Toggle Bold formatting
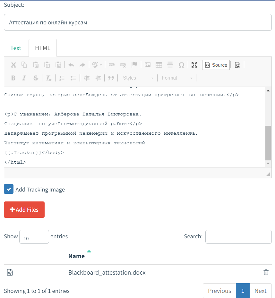Image resolution: width=275 pixels, height=298 pixels. [13, 78]
